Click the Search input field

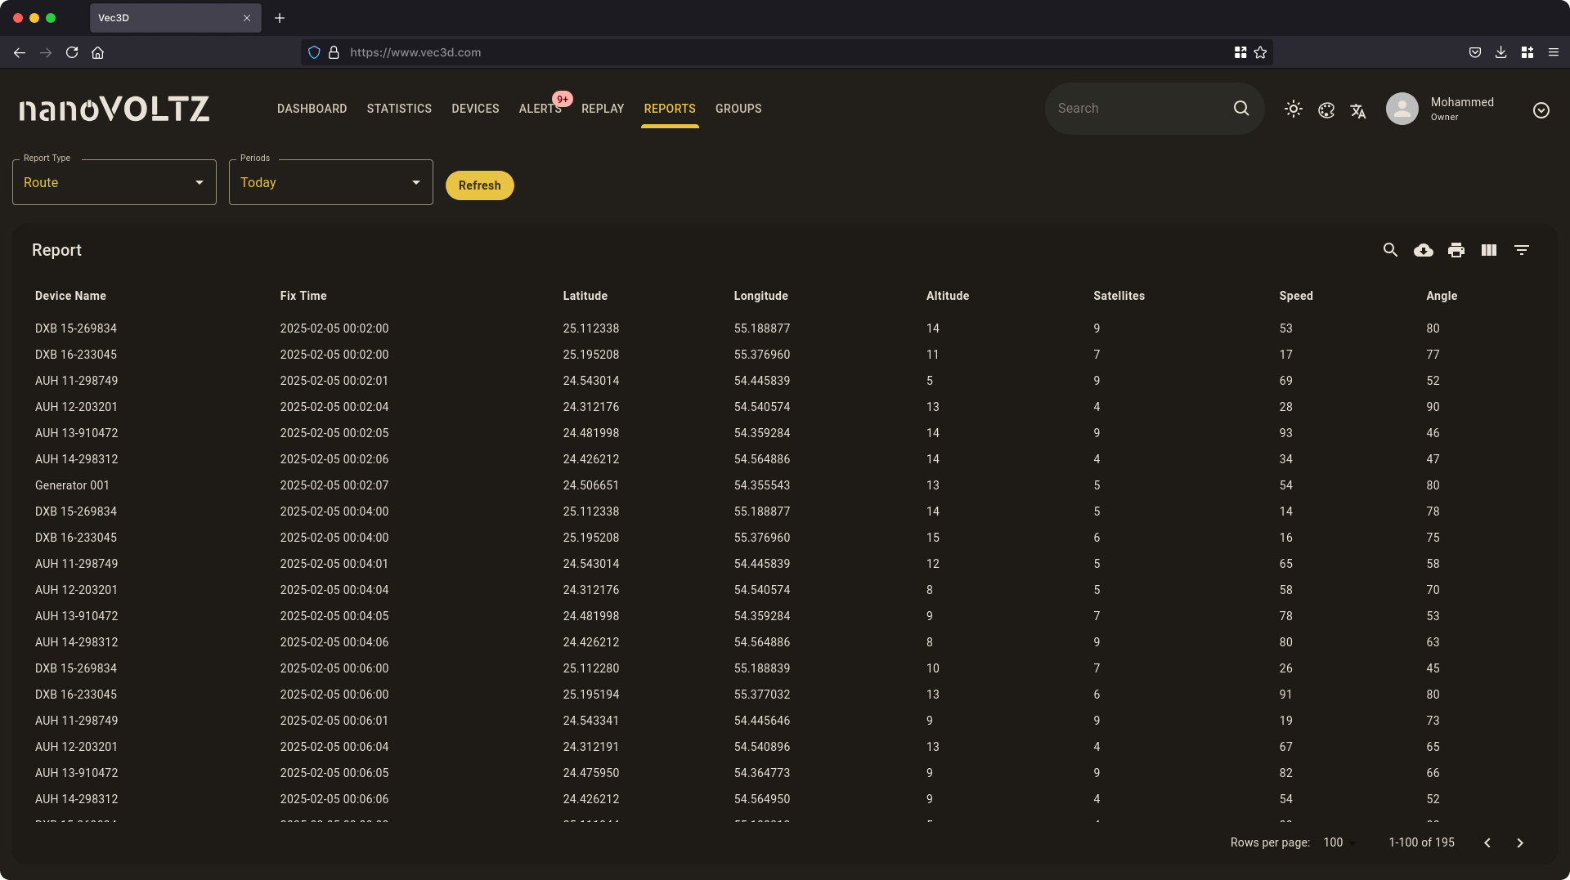tap(1141, 108)
